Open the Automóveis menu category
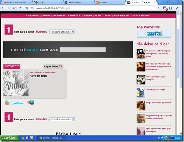The image size is (184, 142). tap(74, 16)
